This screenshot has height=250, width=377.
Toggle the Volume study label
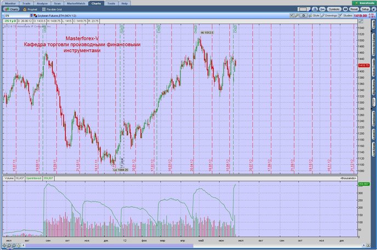tap(9, 178)
